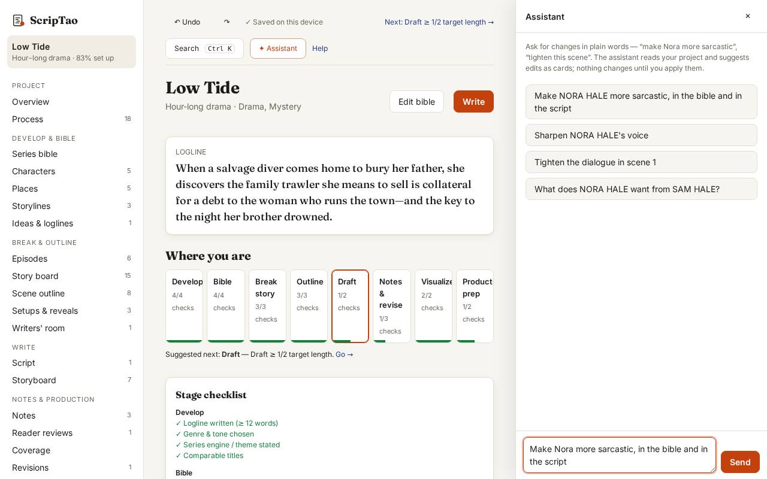The height and width of the screenshot is (479, 767).
Task: Send the assistant message
Action: 740,462
